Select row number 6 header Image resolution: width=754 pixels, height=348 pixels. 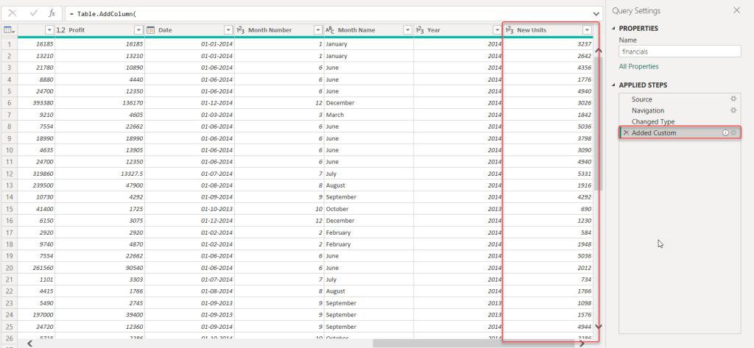pyautogui.click(x=9, y=103)
